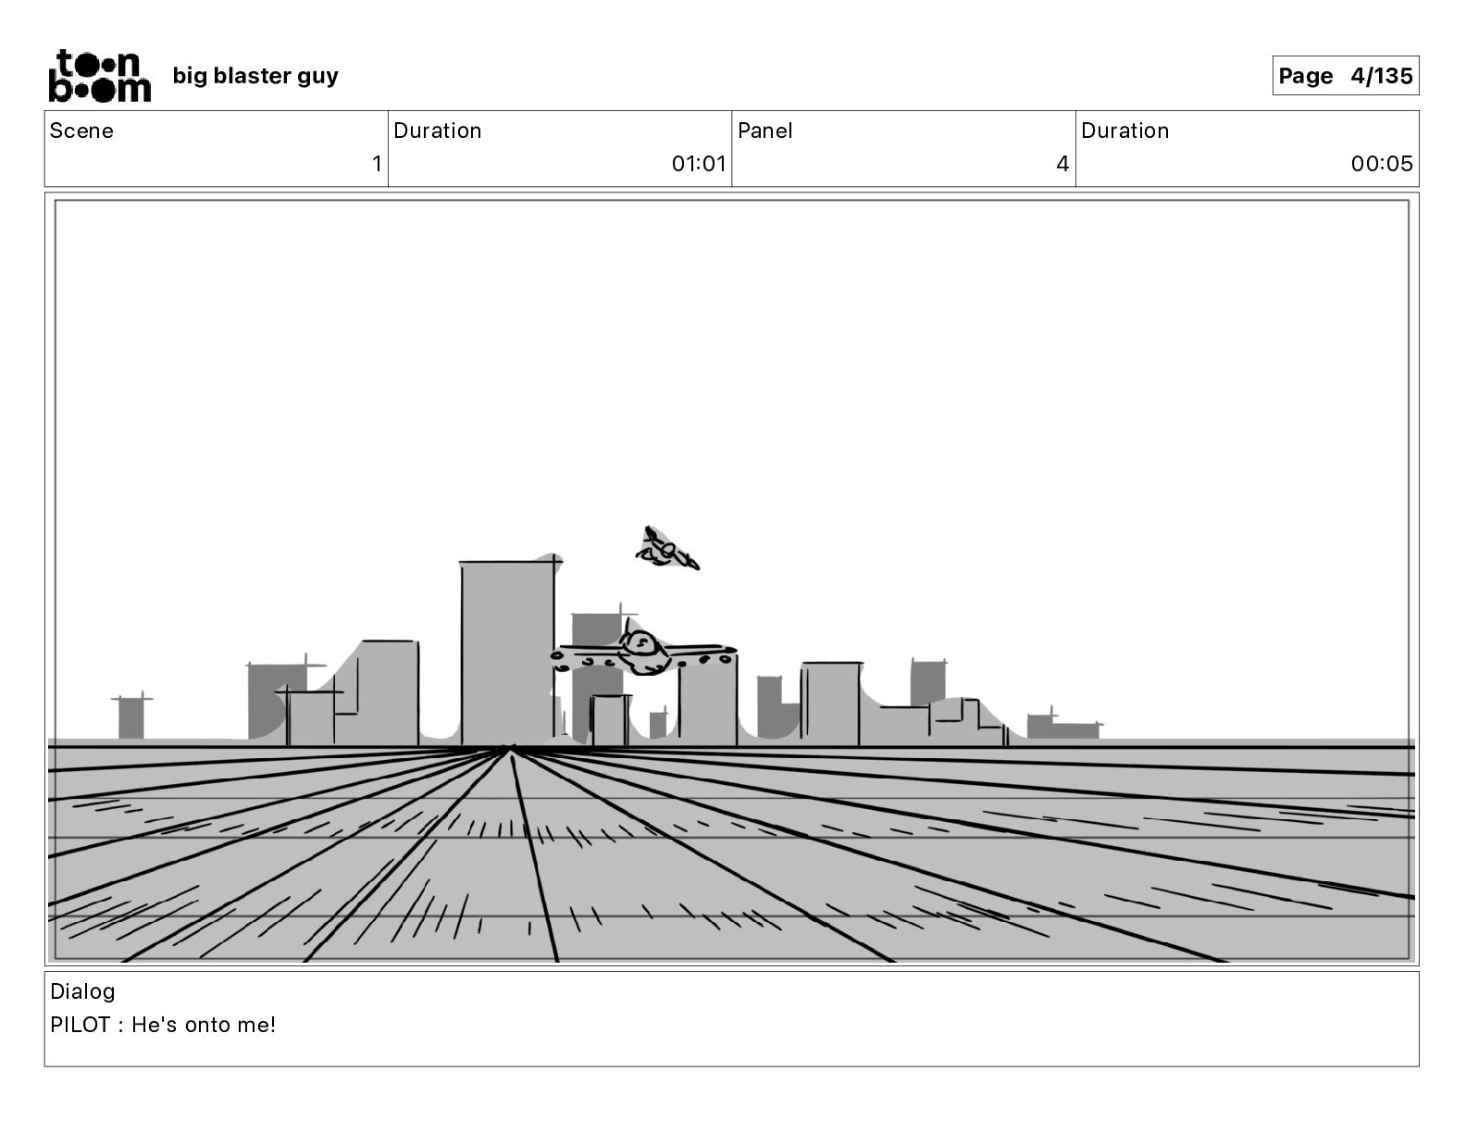The image size is (1466, 1133).
Task: Click the storyboard panel drawing
Action: coord(731,579)
